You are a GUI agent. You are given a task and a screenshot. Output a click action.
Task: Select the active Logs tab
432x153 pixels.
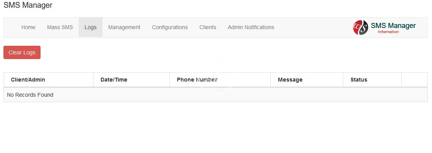click(90, 27)
